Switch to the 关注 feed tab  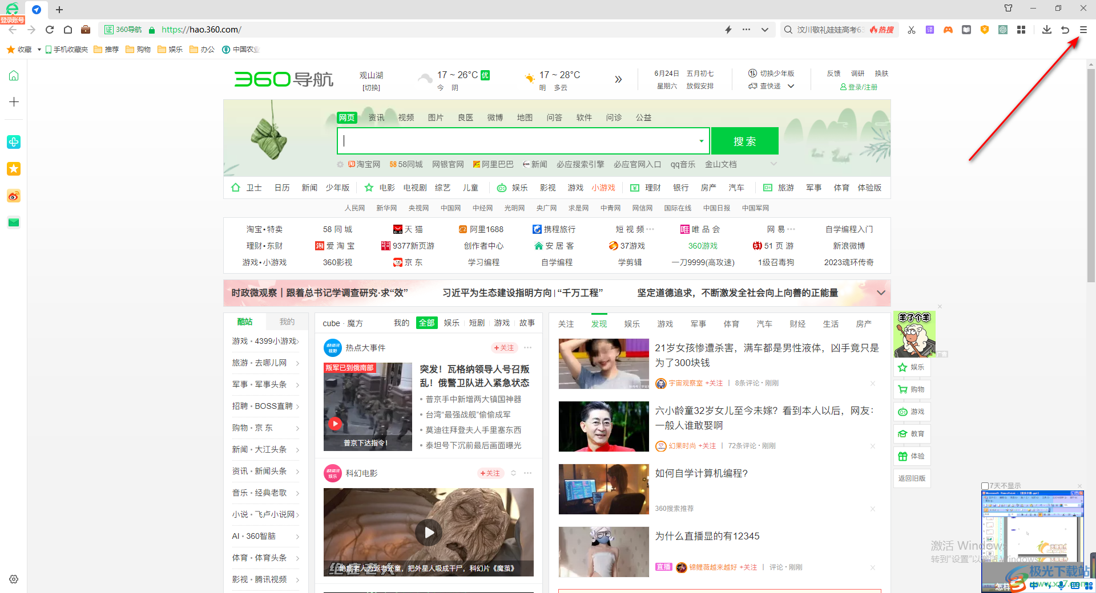coord(566,324)
